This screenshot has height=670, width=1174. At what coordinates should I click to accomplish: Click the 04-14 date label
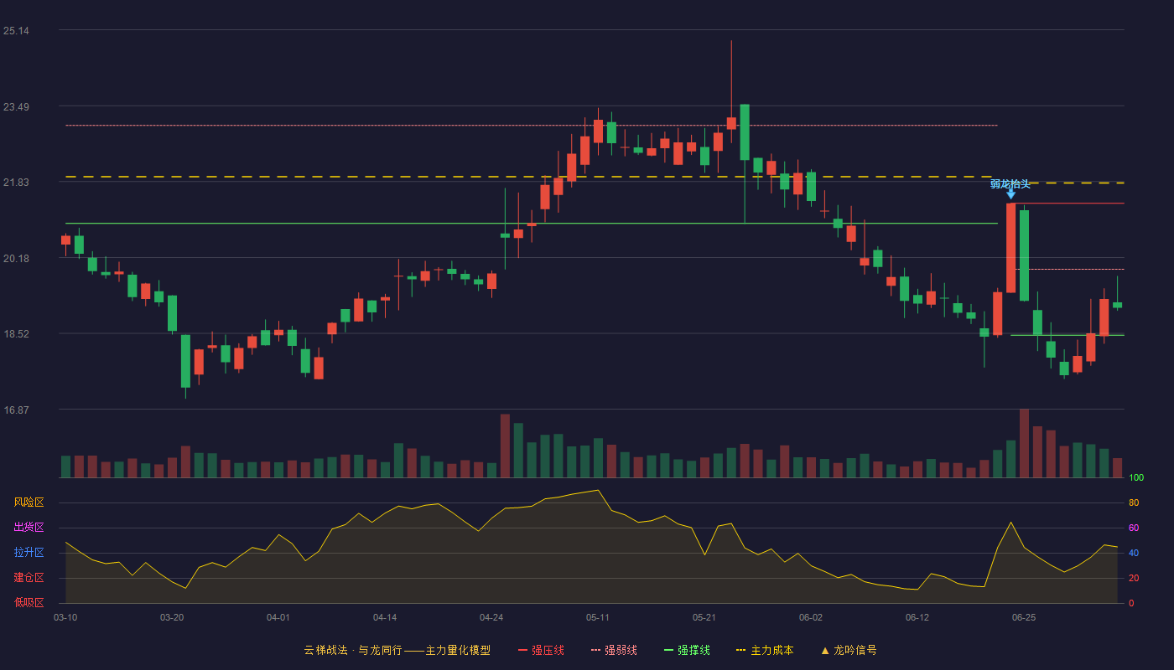point(385,617)
